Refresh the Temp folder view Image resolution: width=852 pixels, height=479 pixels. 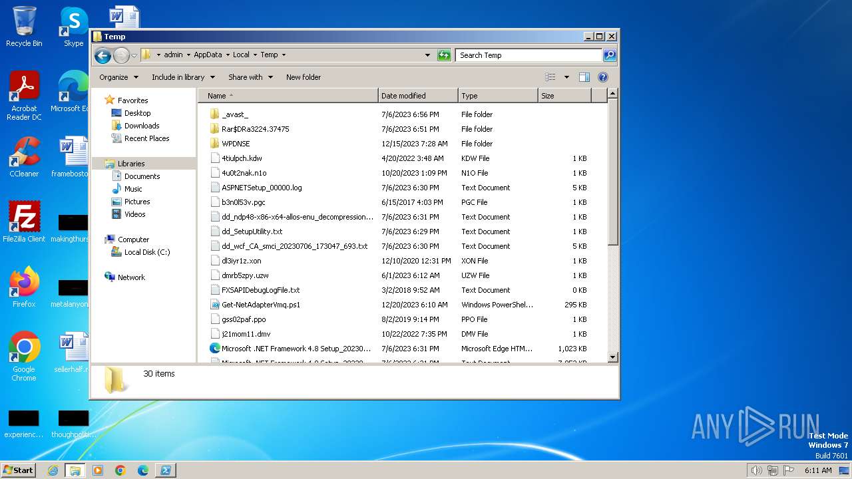tap(444, 55)
